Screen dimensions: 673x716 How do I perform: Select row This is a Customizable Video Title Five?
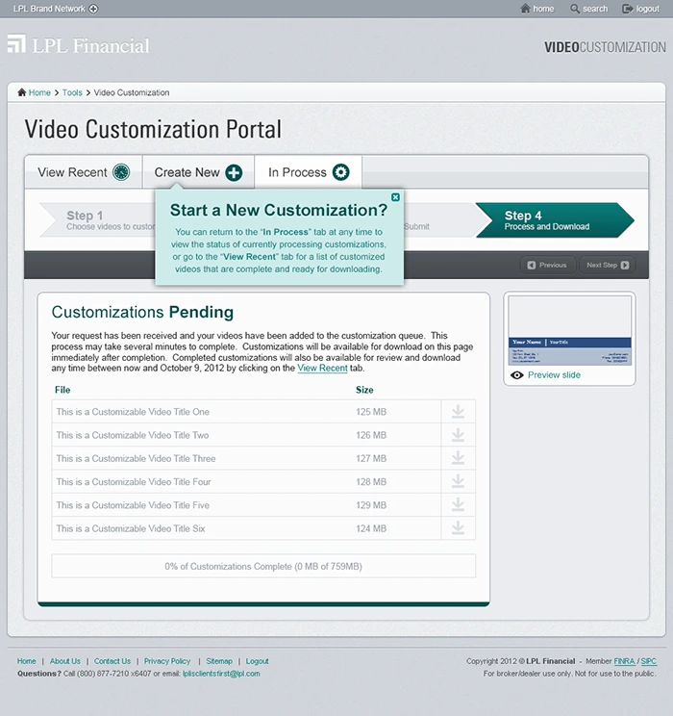point(263,504)
